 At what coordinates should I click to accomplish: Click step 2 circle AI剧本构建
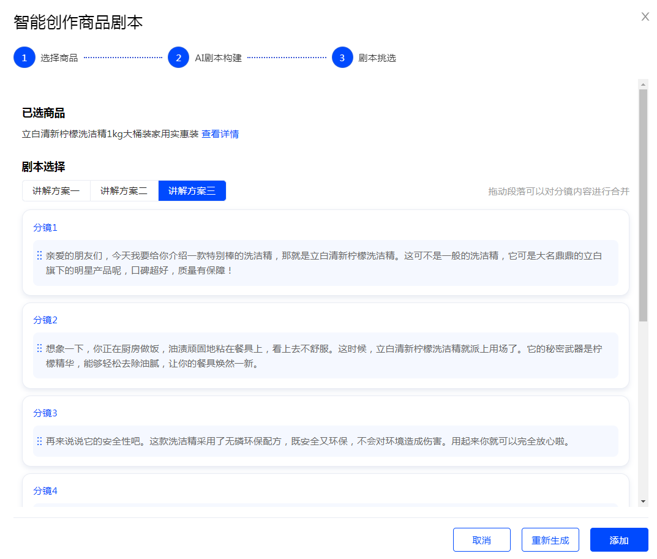(x=178, y=58)
